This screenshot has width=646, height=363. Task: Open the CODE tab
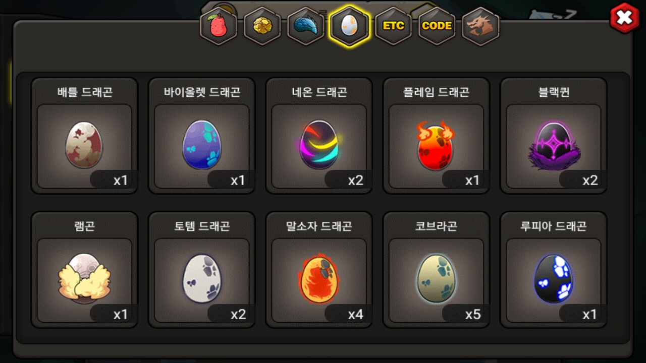[437, 26]
